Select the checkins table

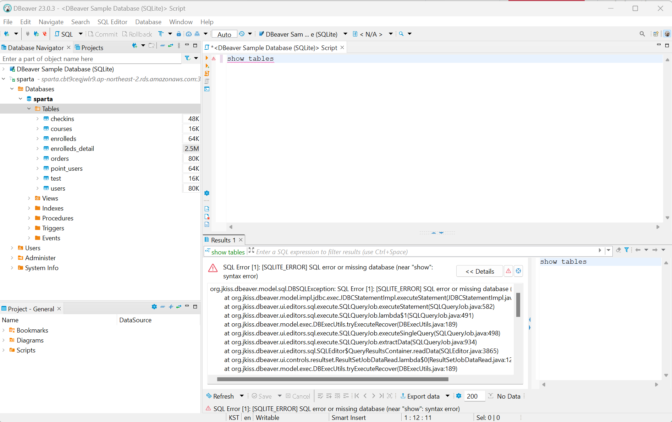[62, 119]
